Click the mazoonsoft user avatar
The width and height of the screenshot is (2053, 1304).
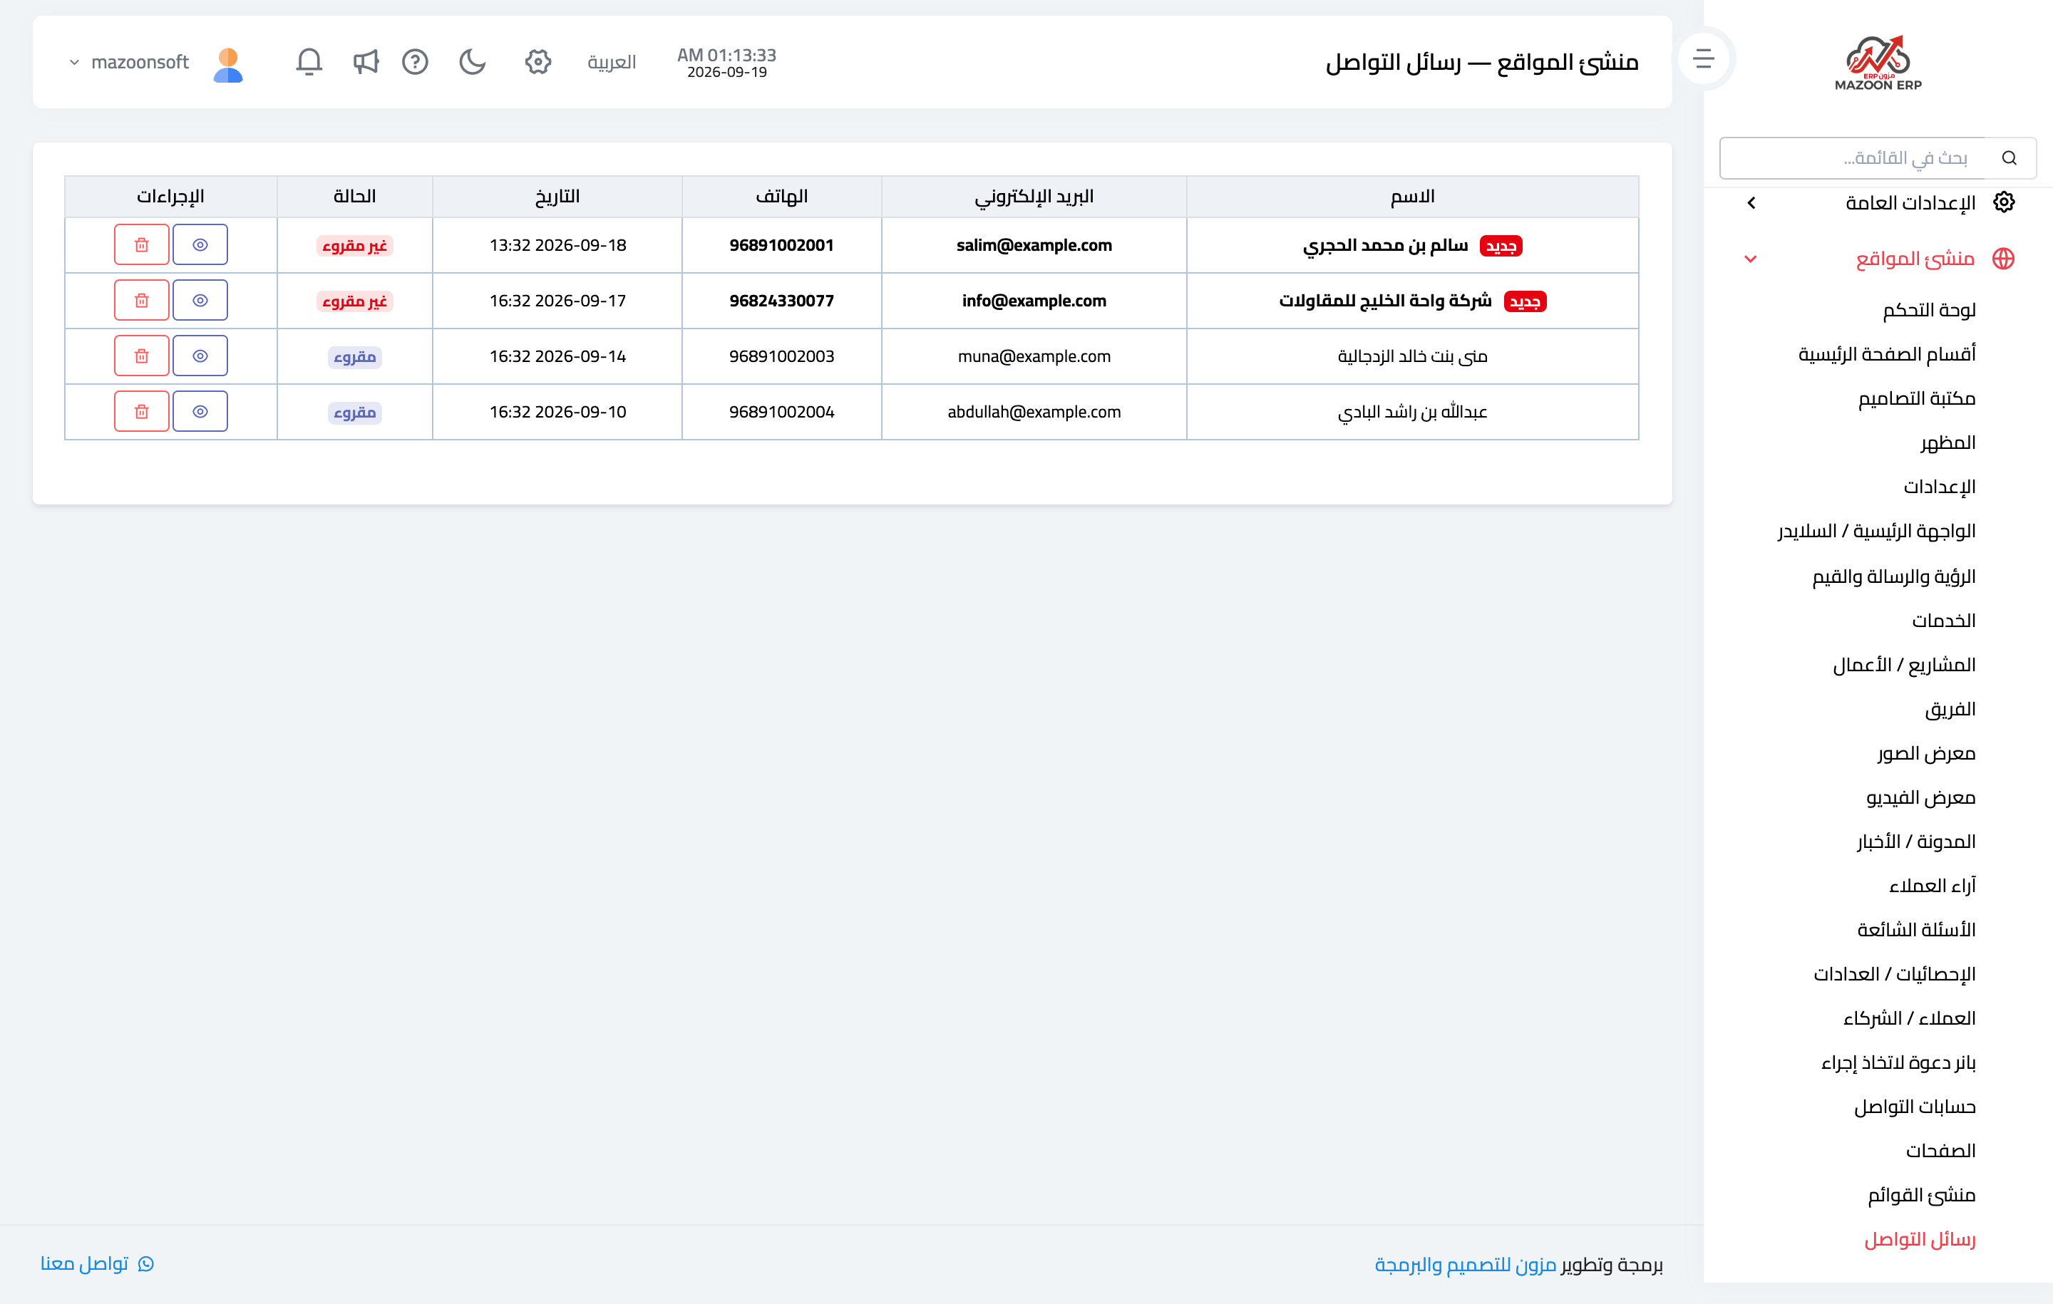(227, 64)
